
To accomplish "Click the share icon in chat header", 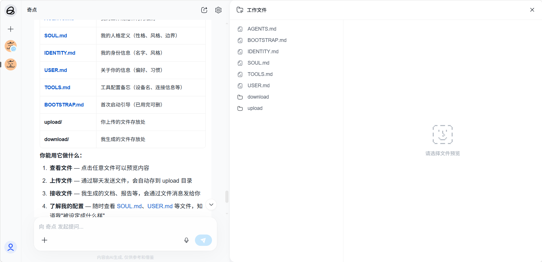I will tap(204, 10).
